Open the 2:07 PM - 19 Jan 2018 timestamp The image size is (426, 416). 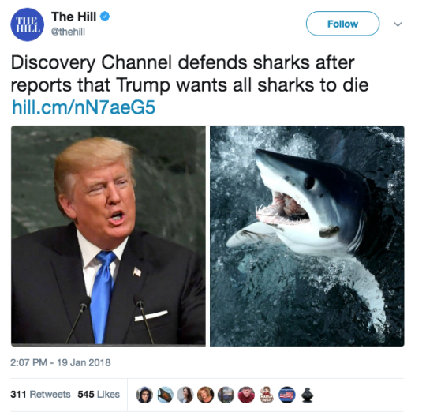click(61, 362)
